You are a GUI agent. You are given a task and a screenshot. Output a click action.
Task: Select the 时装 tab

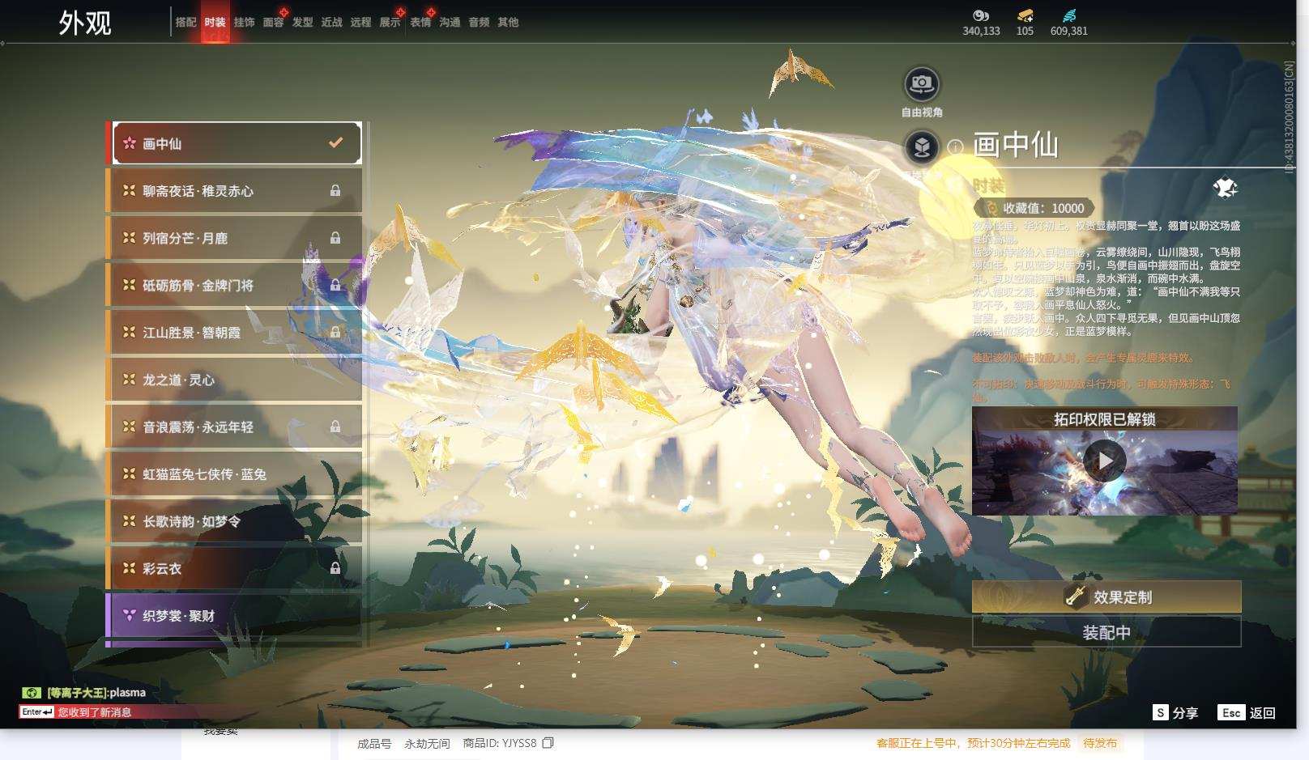point(215,23)
